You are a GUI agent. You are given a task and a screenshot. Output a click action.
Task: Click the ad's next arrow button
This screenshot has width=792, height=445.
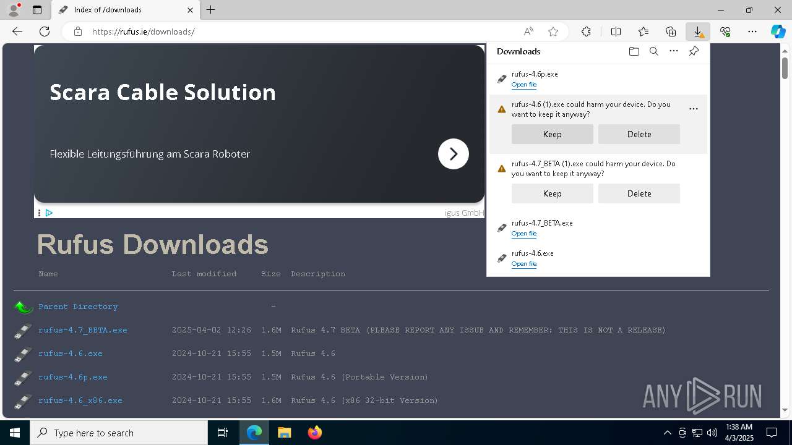[x=454, y=154]
